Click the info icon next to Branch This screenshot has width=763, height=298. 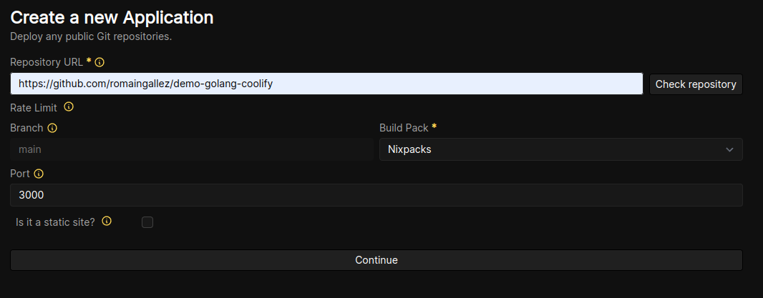click(52, 128)
